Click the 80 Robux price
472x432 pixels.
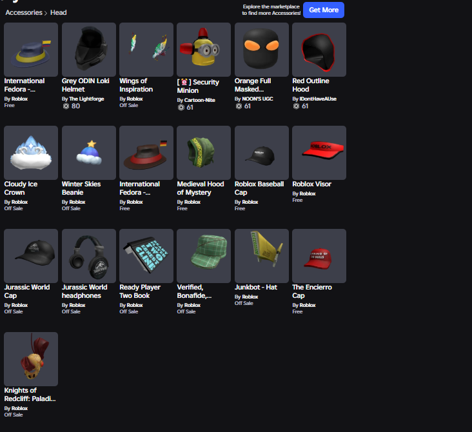[76, 106]
